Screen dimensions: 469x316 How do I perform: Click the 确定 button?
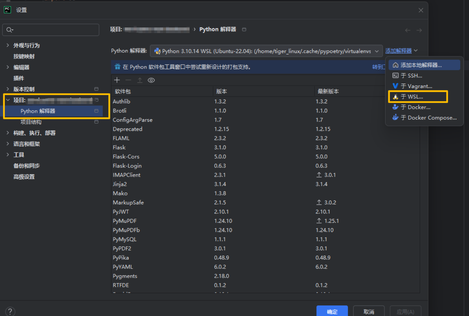pyautogui.click(x=332, y=311)
